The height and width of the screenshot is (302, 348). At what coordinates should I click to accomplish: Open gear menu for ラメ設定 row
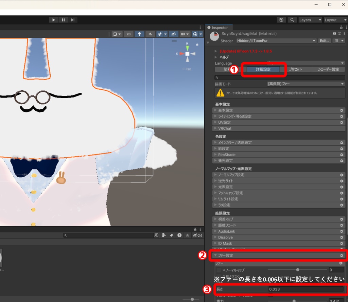[x=342, y=205]
